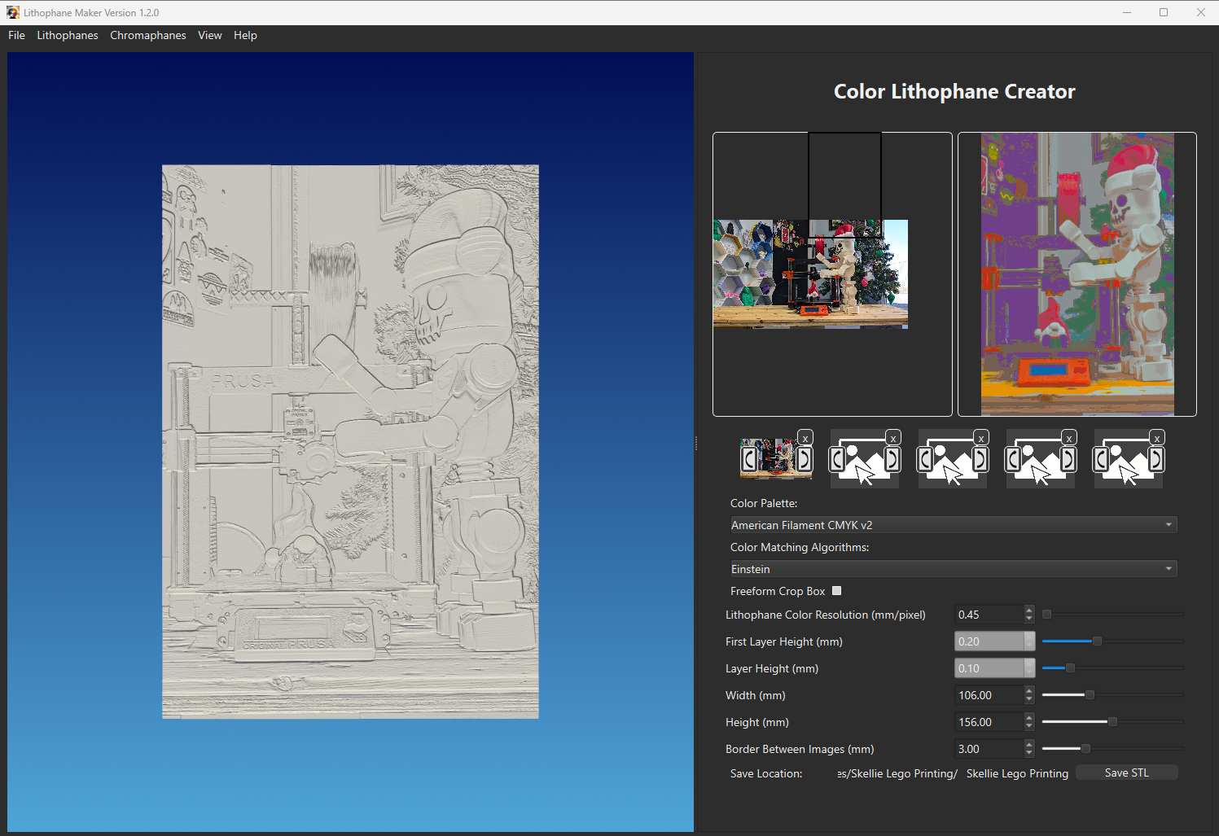
Task: Click the Width (mm) spinner arrows
Action: click(1029, 695)
